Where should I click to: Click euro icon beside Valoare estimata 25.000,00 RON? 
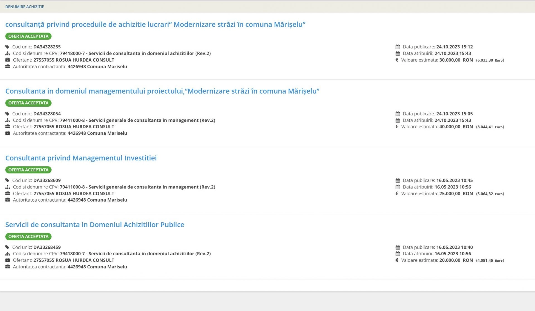point(397,194)
